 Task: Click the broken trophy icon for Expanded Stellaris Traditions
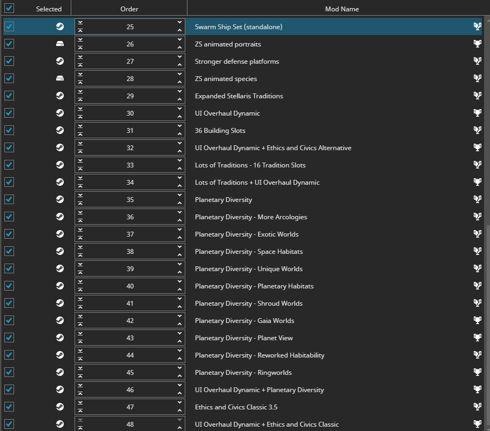(477, 96)
